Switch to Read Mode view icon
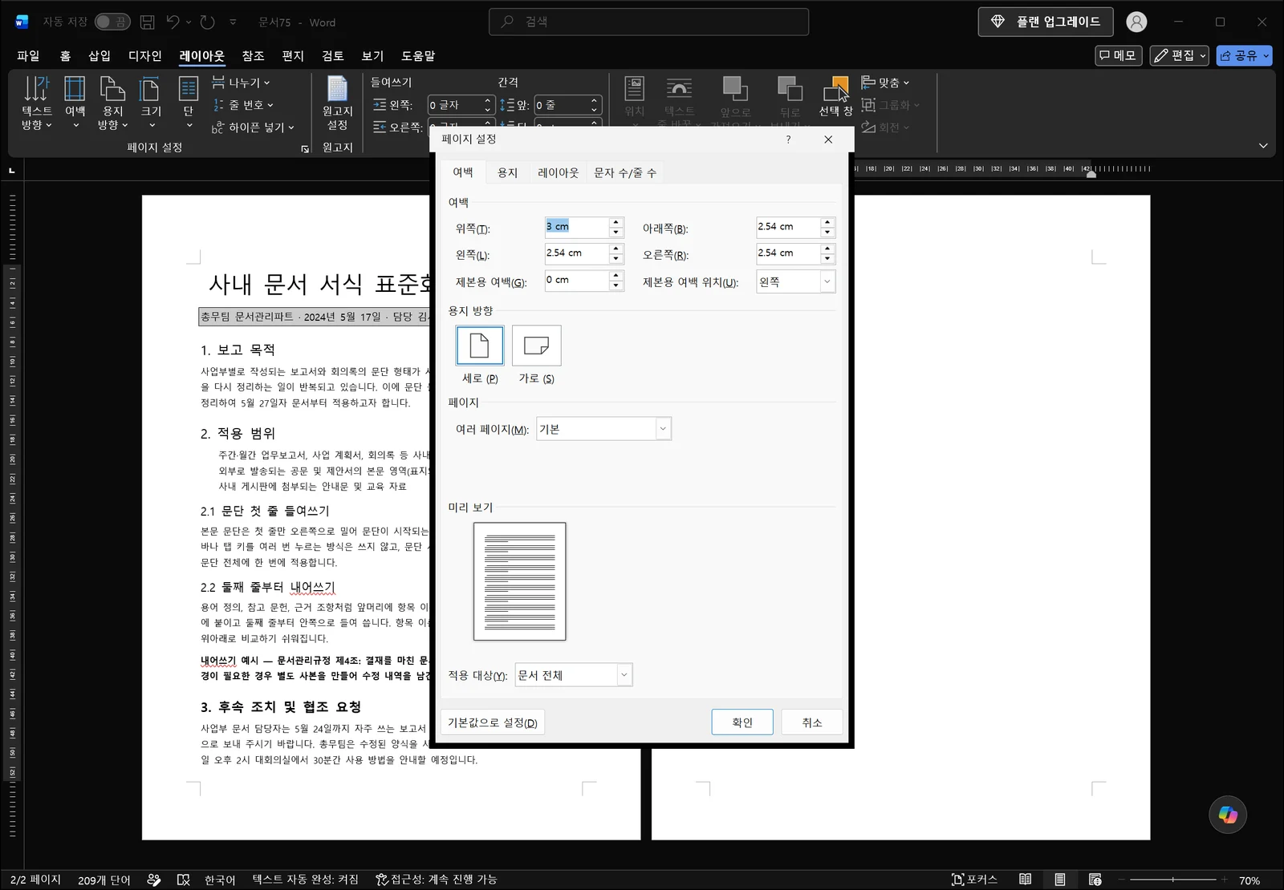This screenshot has height=890, width=1284. tap(1025, 880)
